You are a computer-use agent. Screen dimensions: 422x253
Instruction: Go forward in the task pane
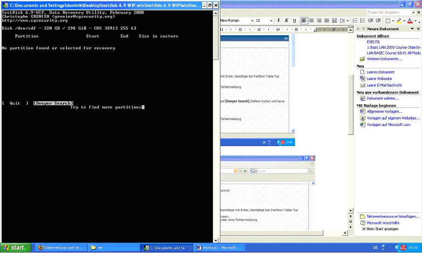(x=363, y=29)
